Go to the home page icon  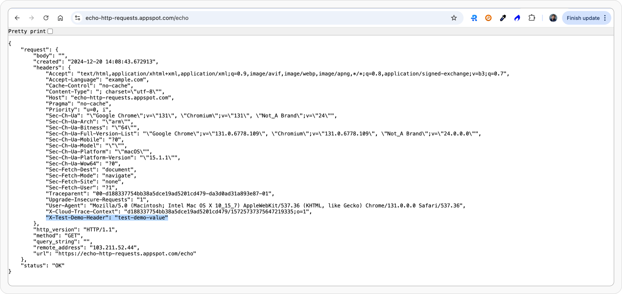[60, 18]
